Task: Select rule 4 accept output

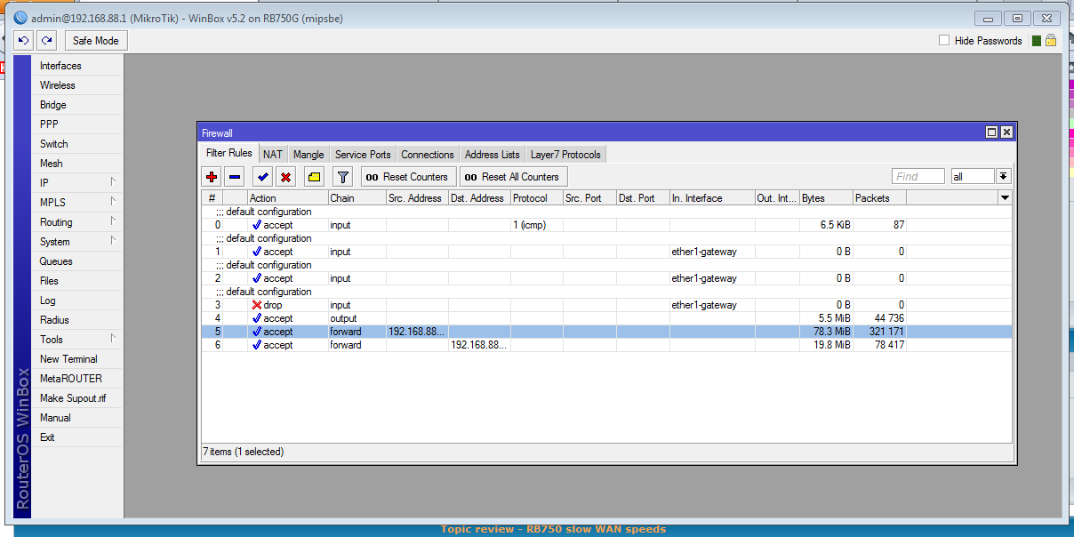Action: [606, 318]
